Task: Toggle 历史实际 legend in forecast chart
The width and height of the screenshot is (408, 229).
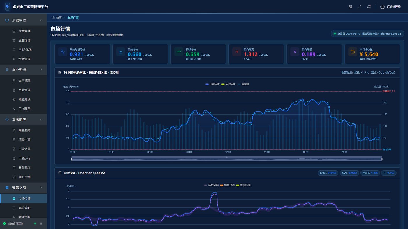Action: pos(211,185)
